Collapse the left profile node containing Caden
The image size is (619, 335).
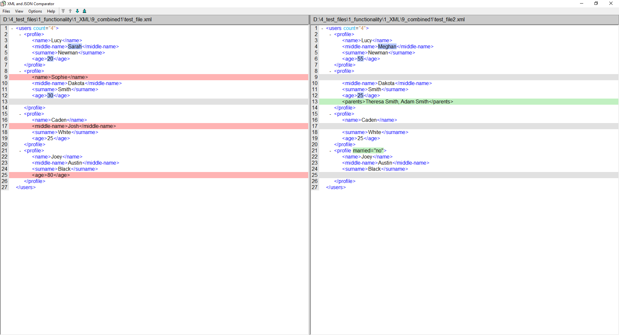(20, 114)
